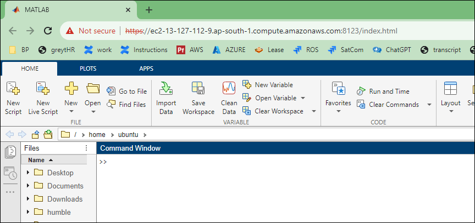Open the AWS bookmark
Image resolution: width=475 pixels, height=223 pixels.
(190, 50)
